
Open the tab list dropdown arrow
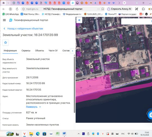[8, 3]
